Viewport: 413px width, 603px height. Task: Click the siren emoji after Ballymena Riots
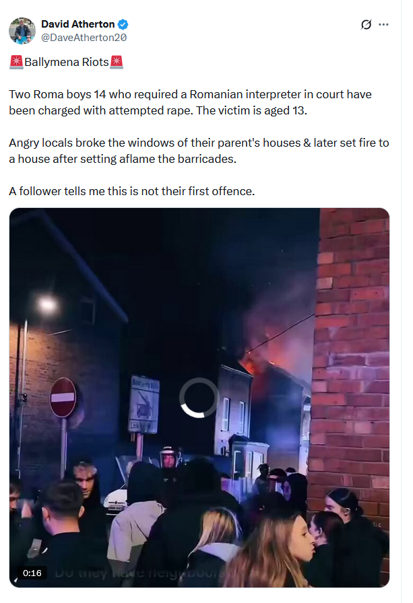click(x=117, y=62)
